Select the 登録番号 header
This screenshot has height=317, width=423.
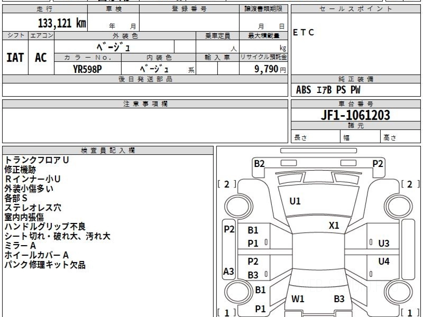(189, 9)
